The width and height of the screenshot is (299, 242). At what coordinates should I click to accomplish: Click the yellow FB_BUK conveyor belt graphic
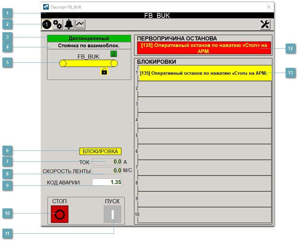pyautogui.click(x=88, y=63)
